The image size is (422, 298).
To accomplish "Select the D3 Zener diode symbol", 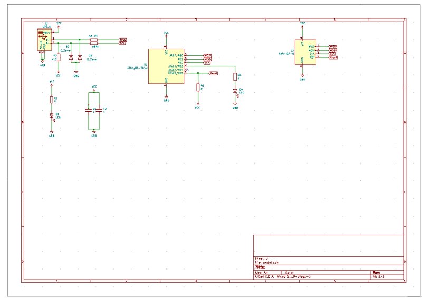I will coord(80,57).
